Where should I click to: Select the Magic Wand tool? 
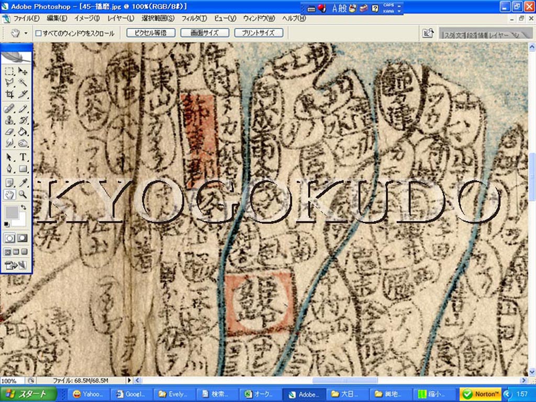[23, 83]
